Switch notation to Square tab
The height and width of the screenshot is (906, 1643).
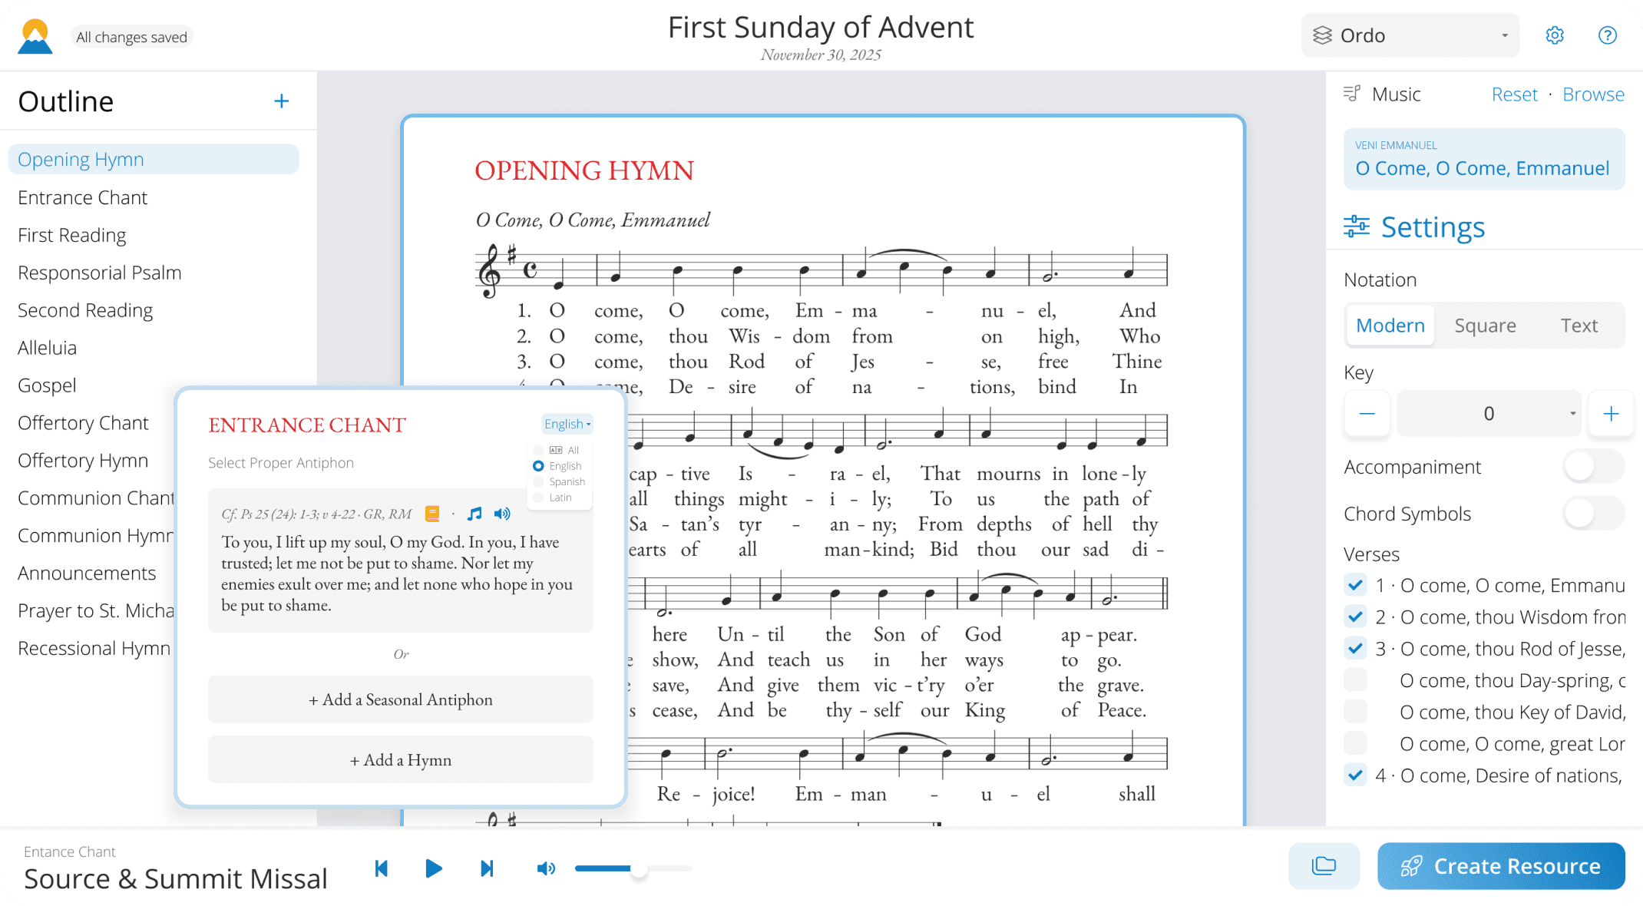[x=1485, y=326]
